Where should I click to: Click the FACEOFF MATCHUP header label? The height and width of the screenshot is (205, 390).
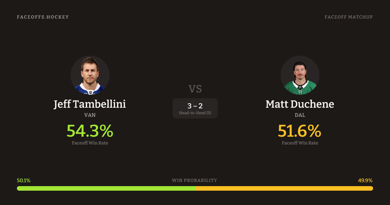(348, 17)
